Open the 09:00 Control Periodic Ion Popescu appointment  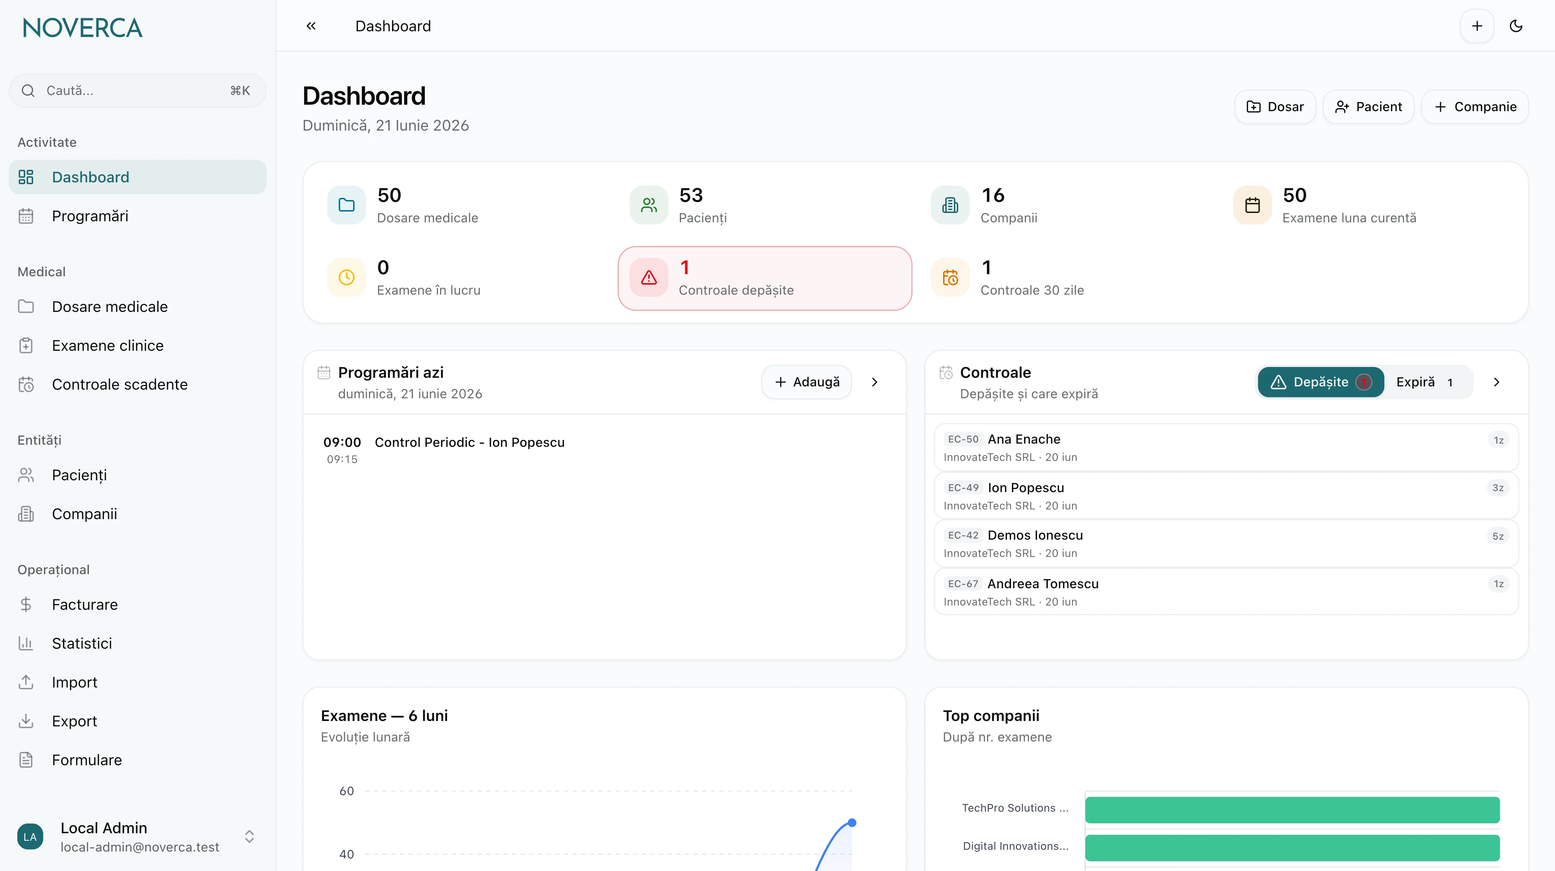pyautogui.click(x=604, y=450)
